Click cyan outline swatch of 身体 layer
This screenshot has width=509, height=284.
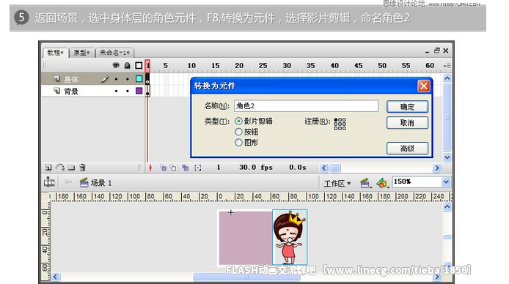(139, 79)
